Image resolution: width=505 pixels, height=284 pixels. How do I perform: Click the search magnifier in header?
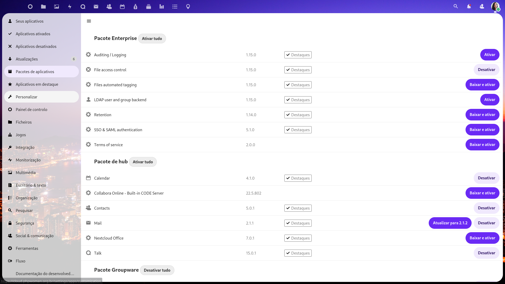(x=456, y=7)
